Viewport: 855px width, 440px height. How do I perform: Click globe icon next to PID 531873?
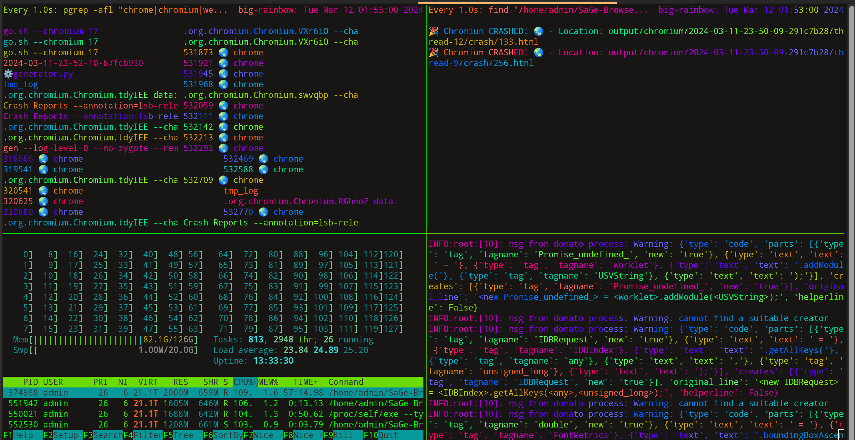coord(223,53)
